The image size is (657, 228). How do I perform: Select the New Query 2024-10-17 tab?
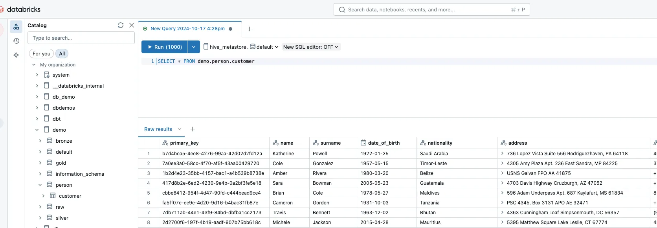click(x=187, y=29)
